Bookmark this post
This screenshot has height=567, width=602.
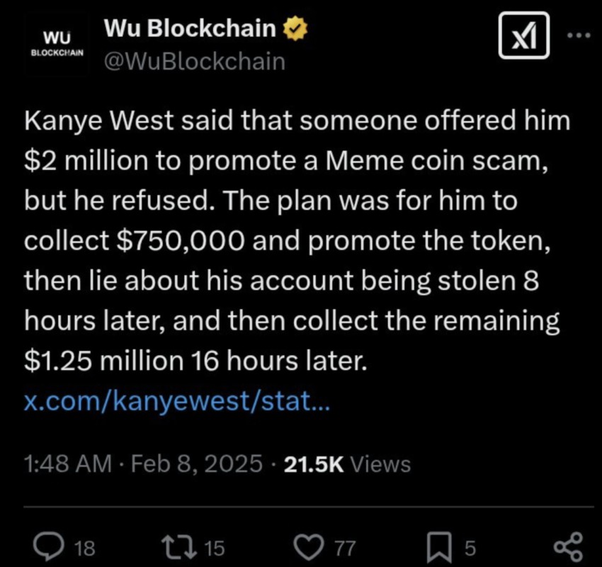tap(439, 547)
